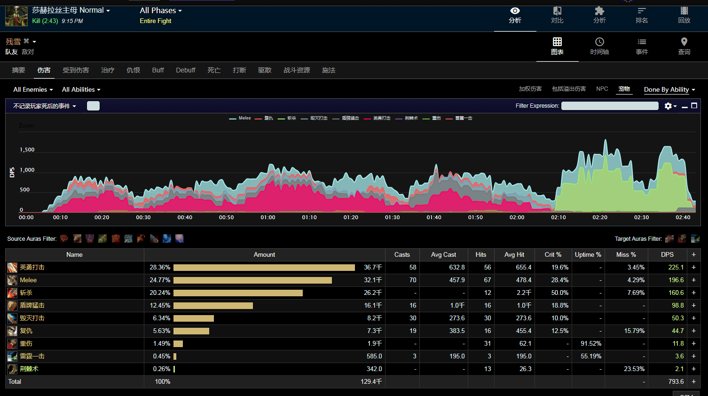Open the puzzle-piece 分析 view
The width and height of the screenshot is (708, 396).
(599, 16)
